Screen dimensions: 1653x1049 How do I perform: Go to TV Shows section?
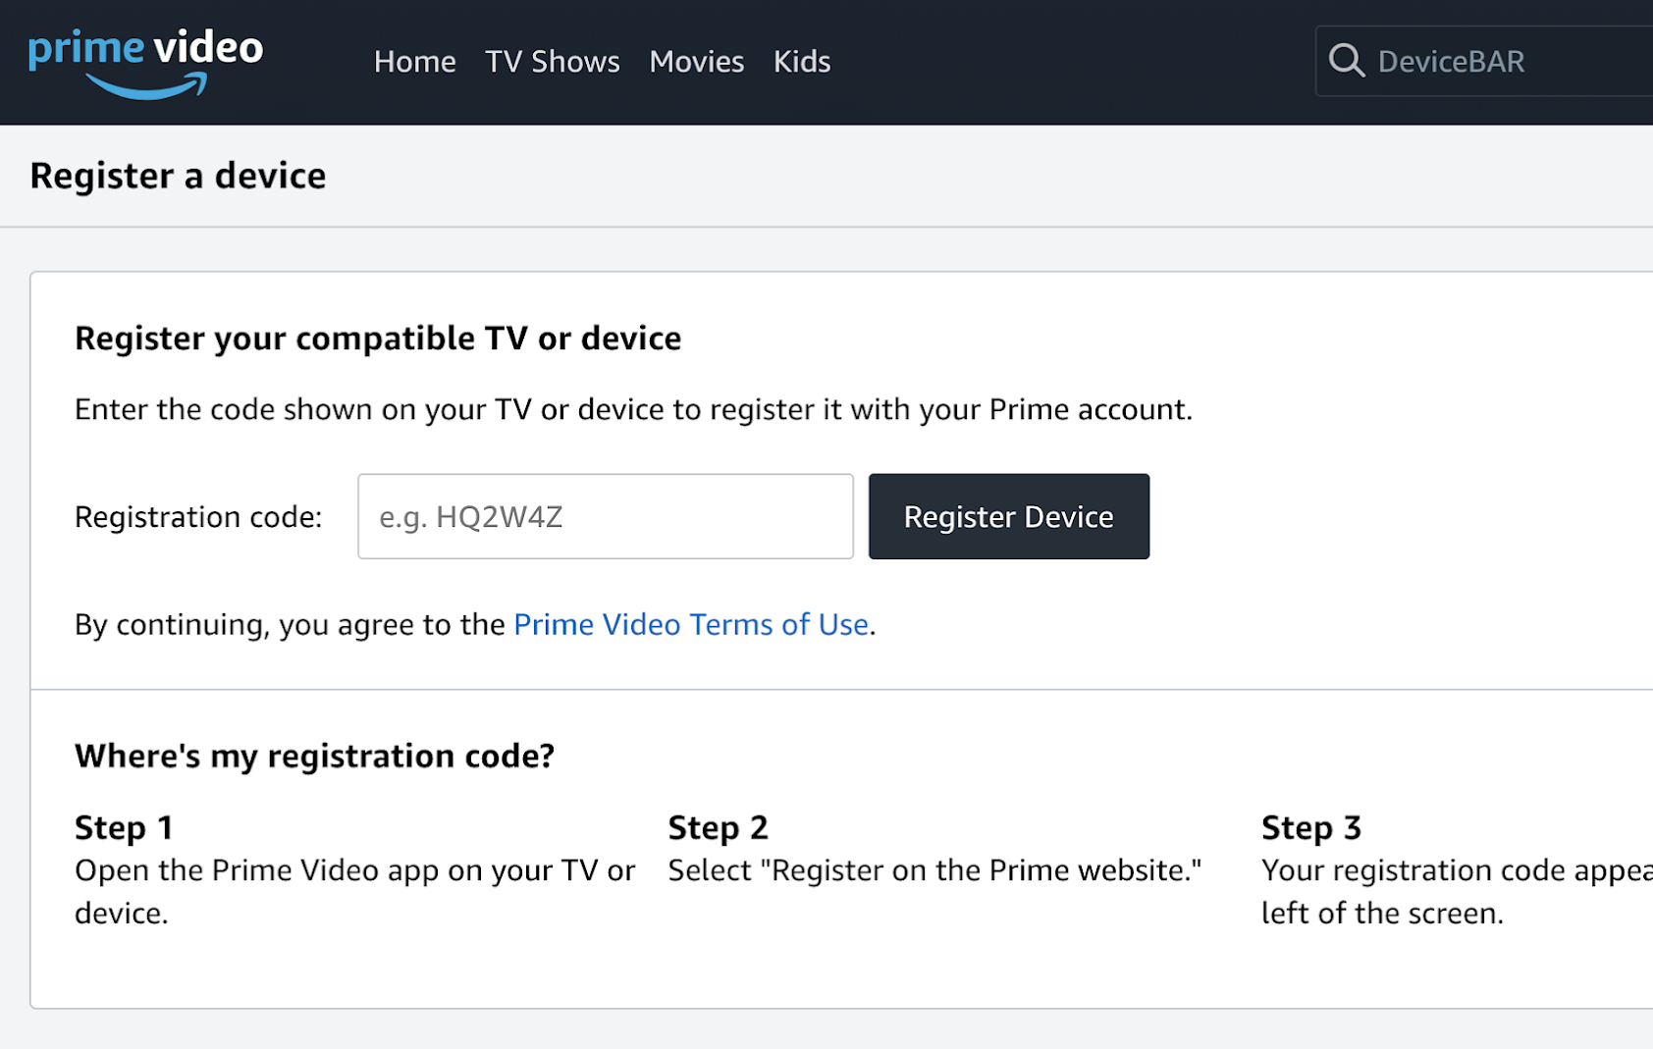click(x=552, y=62)
